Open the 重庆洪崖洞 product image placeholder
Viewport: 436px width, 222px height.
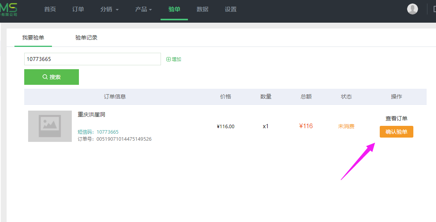(x=50, y=126)
